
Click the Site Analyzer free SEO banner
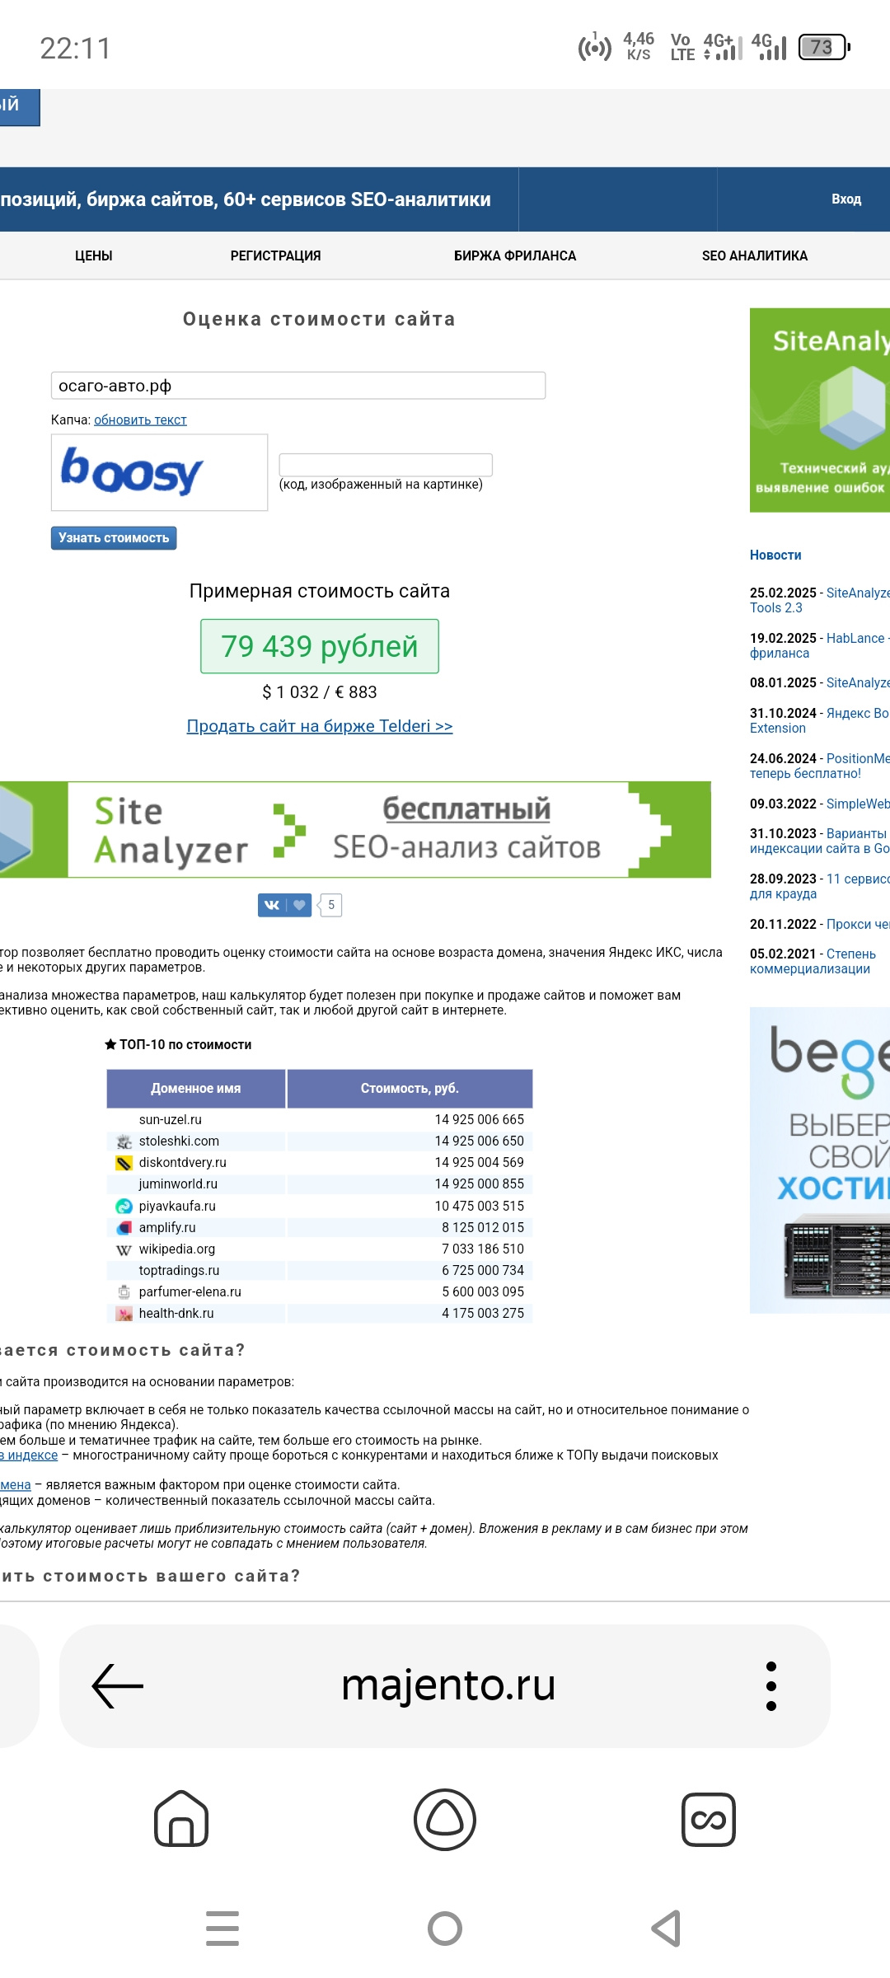point(355,829)
